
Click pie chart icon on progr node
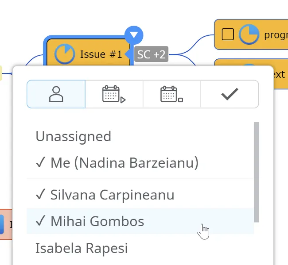click(249, 35)
